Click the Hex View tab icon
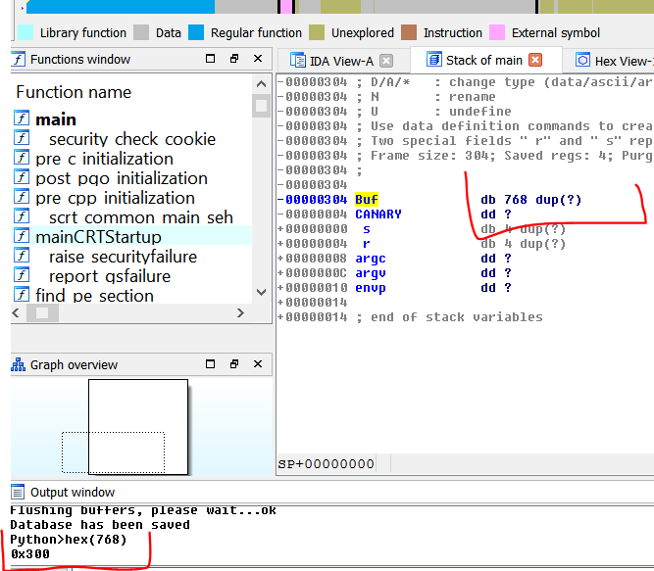The image size is (654, 571). coord(582,61)
